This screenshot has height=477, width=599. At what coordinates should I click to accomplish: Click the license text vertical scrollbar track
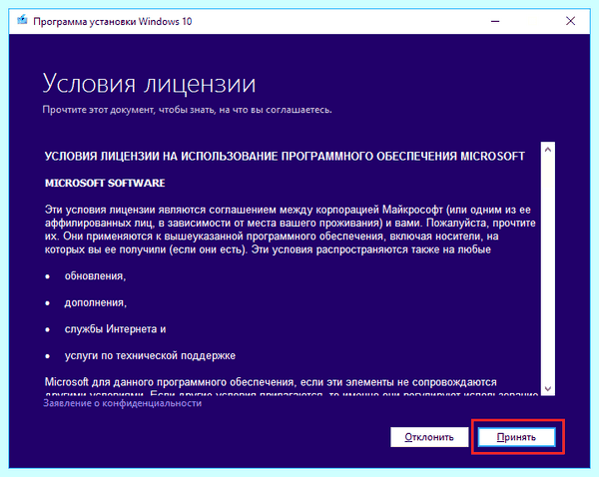(548, 268)
